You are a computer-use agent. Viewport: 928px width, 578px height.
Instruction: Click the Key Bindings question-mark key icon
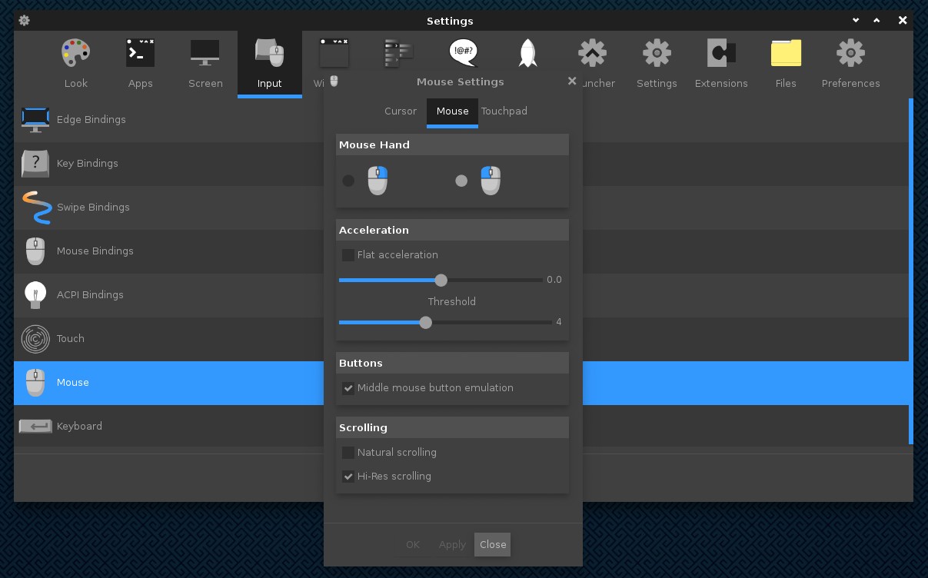click(35, 164)
